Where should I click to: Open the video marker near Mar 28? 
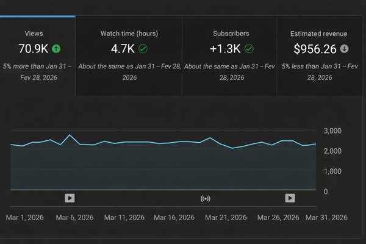[290, 198]
